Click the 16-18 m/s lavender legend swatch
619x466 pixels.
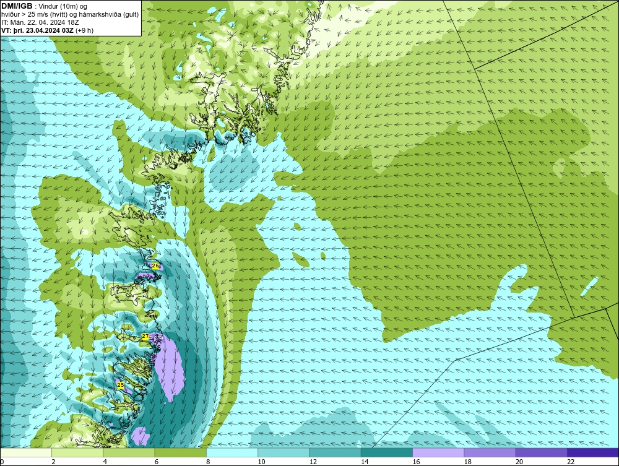tap(438, 452)
